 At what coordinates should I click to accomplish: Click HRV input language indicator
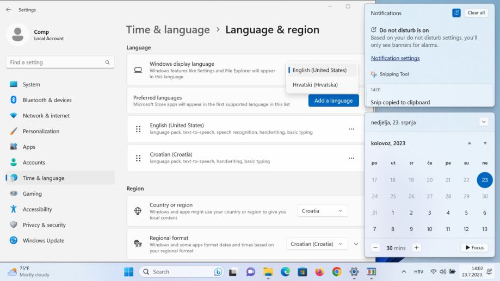[419, 272]
